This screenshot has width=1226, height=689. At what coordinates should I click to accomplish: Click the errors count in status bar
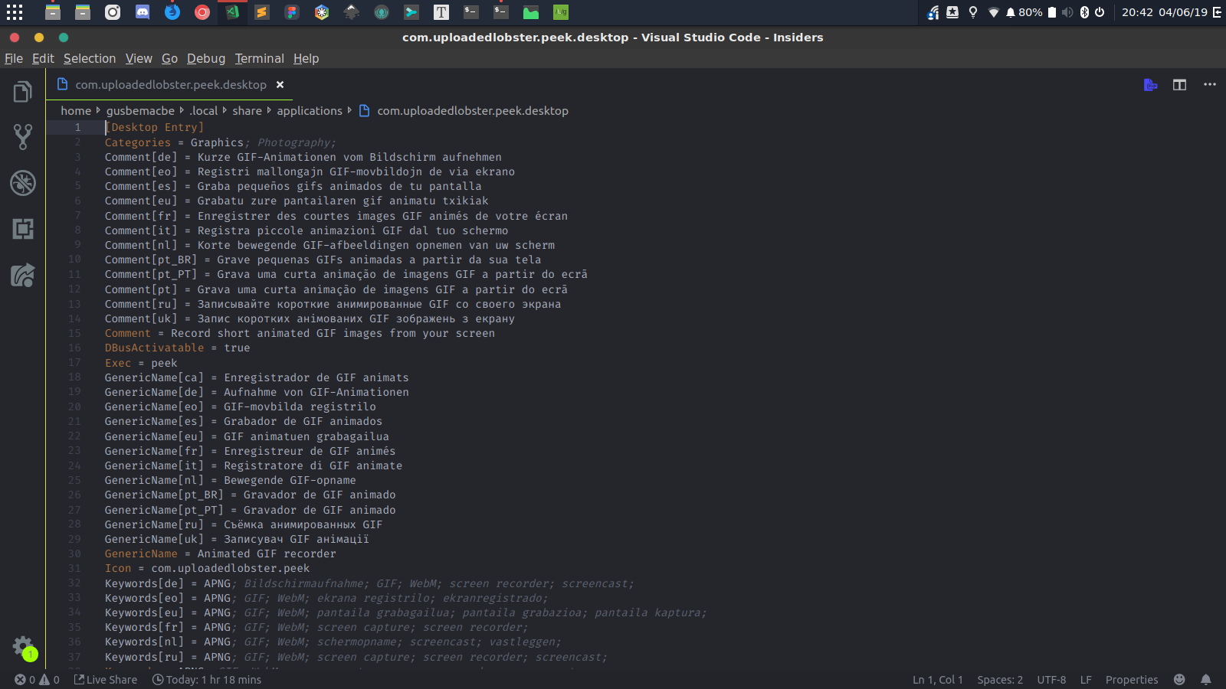[25, 680]
